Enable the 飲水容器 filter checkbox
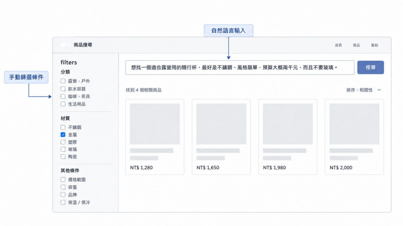 click(x=63, y=89)
